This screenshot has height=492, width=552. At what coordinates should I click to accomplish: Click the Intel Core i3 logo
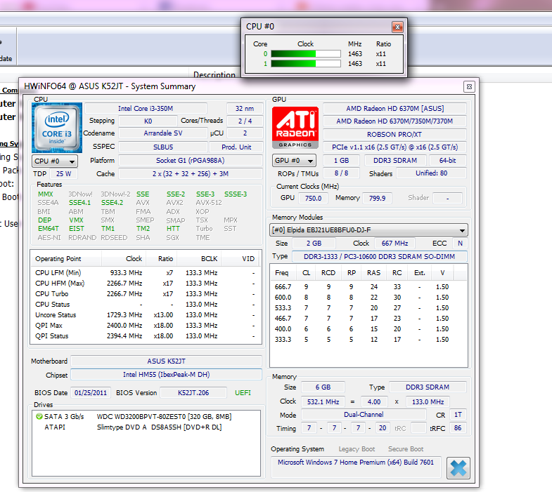pos(57,128)
